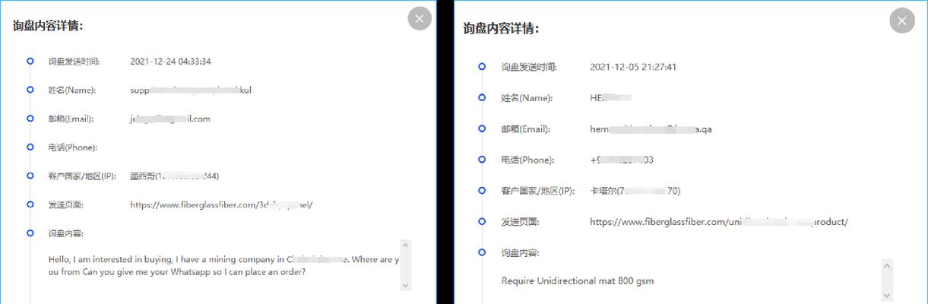Click the 发送页面: label in right dialog

click(521, 222)
